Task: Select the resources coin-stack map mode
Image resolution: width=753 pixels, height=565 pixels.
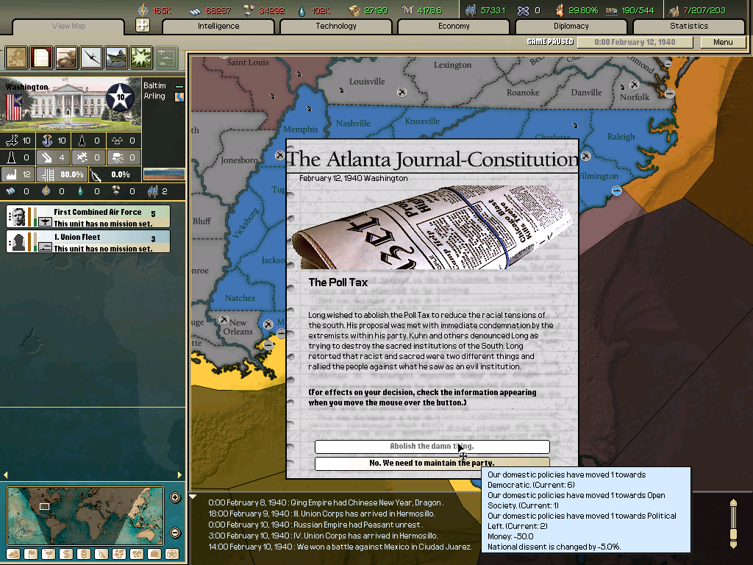Action: pos(83,555)
